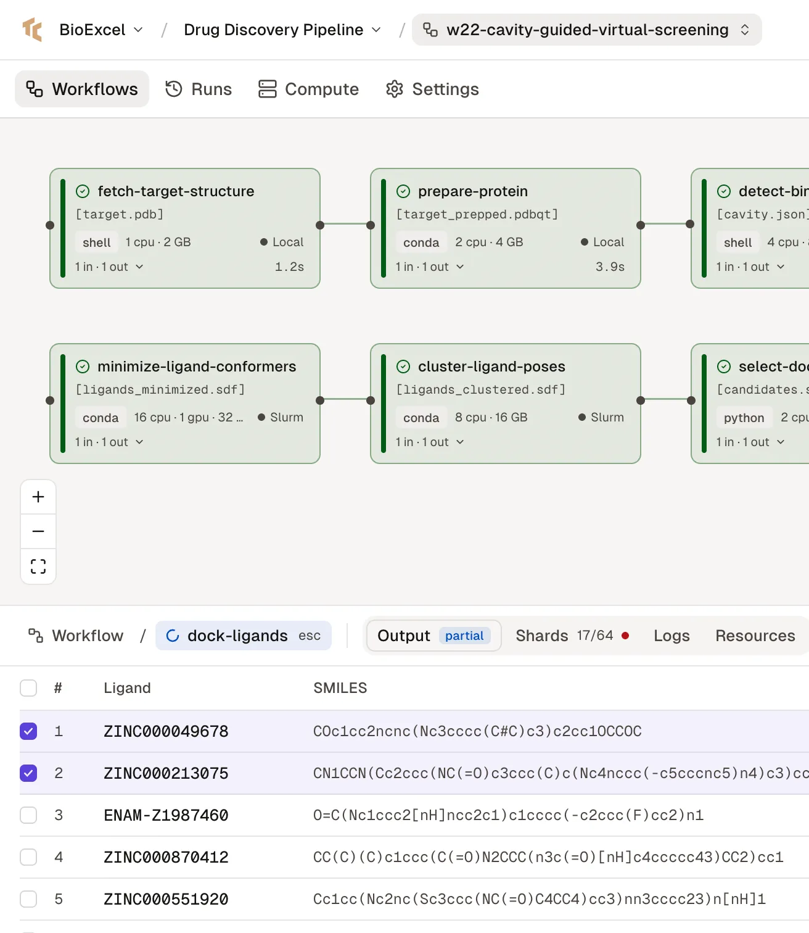809x933 pixels.
Task: Close the dock-ligands step chip
Action: [310, 636]
